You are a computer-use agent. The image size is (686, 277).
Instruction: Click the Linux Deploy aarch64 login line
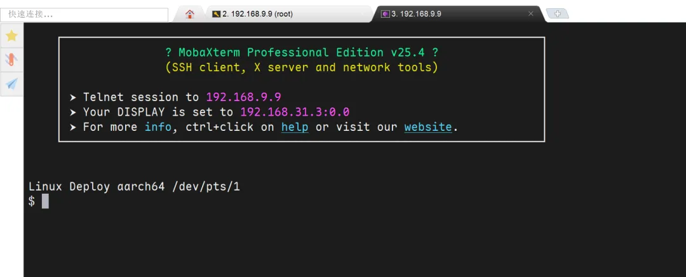pos(134,187)
